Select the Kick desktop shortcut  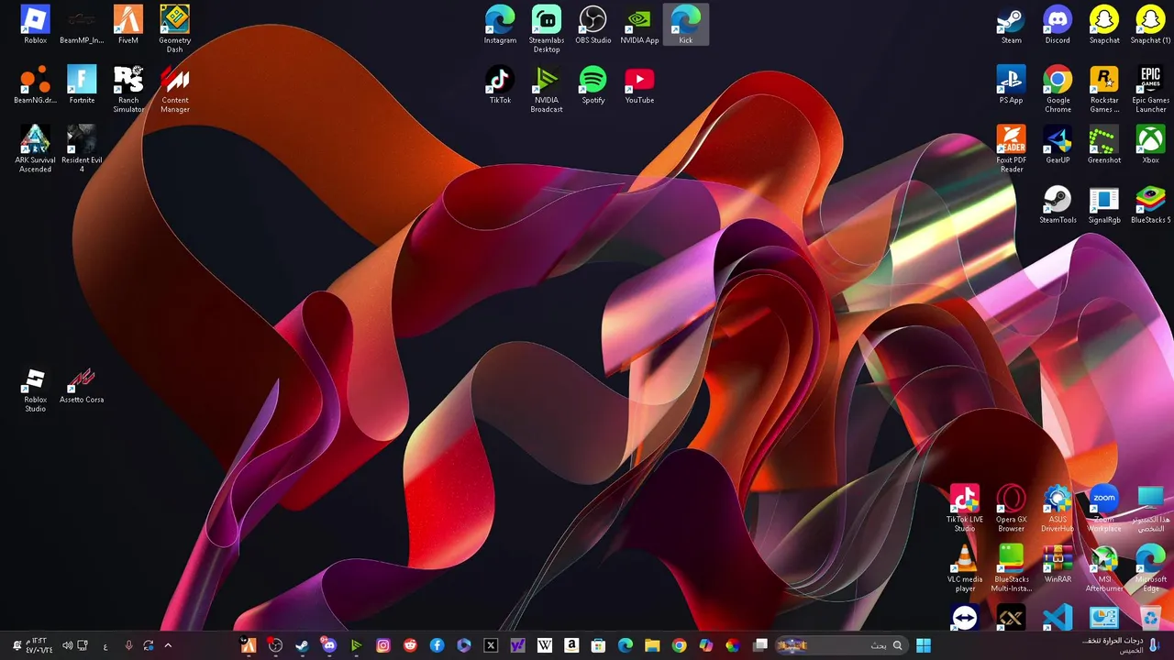tap(686, 25)
